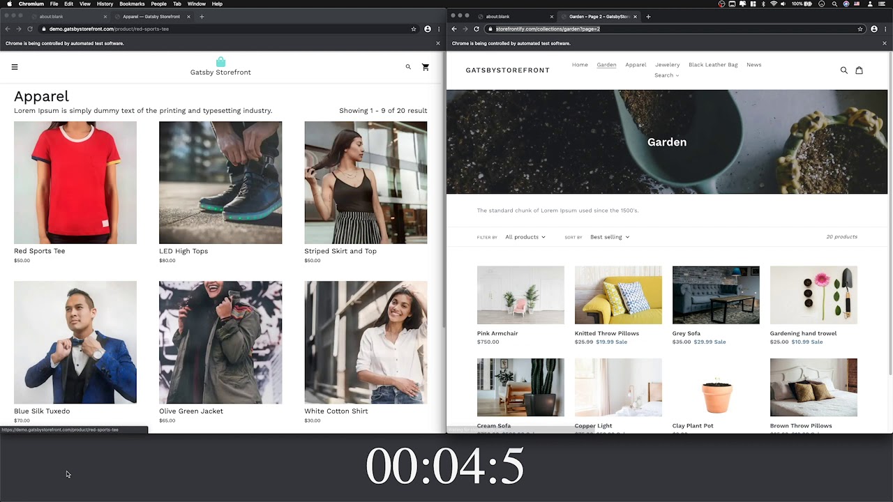This screenshot has width=893, height=502.
Task: Expand Search menu in right storefront navigation
Action: tap(666, 75)
